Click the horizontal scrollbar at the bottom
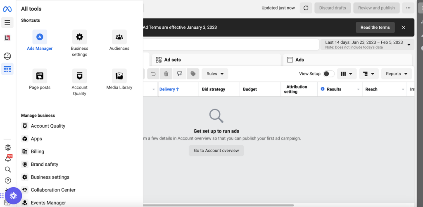This screenshot has height=207, width=423. click(x=218, y=205)
